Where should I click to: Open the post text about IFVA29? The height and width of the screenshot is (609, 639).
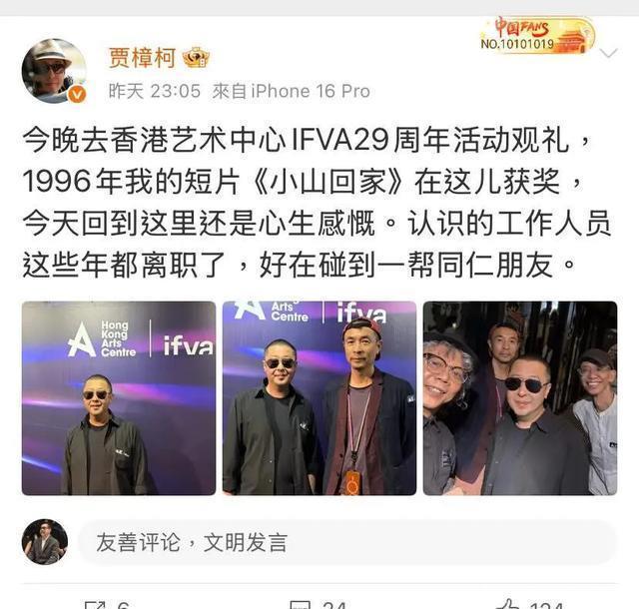pos(317,203)
